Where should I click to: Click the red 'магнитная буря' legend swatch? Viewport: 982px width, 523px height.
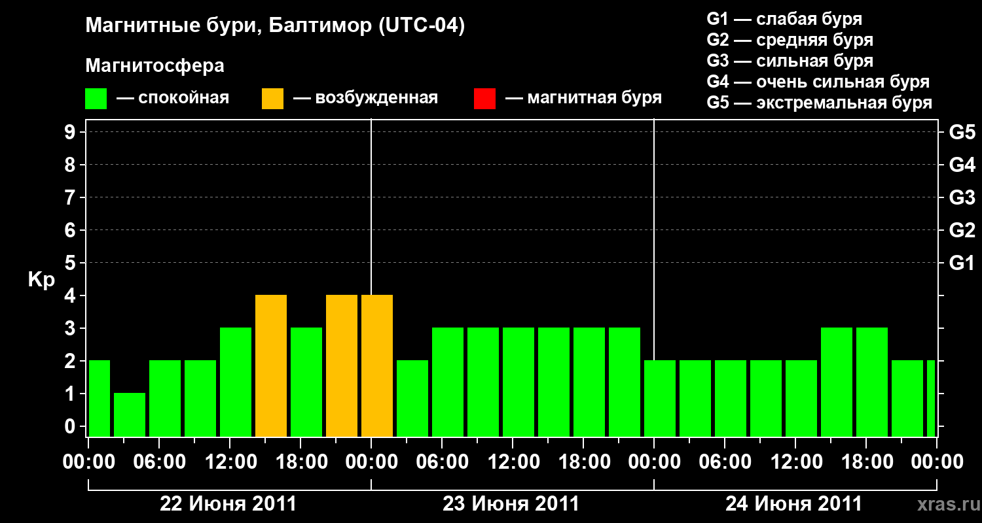pyautogui.click(x=484, y=99)
